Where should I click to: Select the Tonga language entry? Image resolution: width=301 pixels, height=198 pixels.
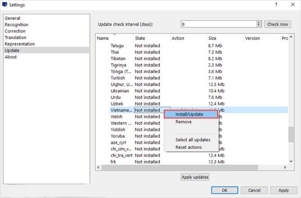(121, 72)
